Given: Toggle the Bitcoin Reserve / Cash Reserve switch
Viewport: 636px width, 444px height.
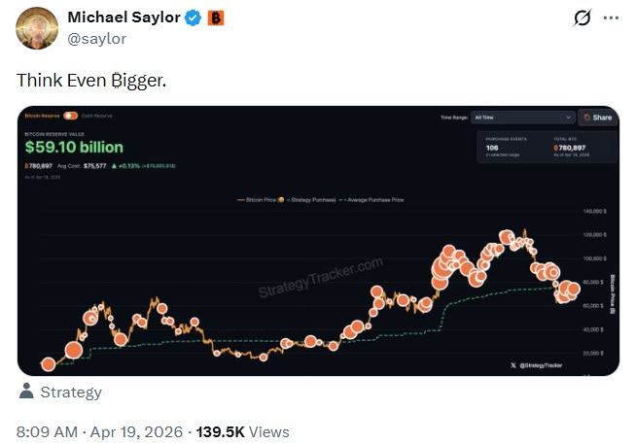Looking at the screenshot, I should tap(70, 116).
